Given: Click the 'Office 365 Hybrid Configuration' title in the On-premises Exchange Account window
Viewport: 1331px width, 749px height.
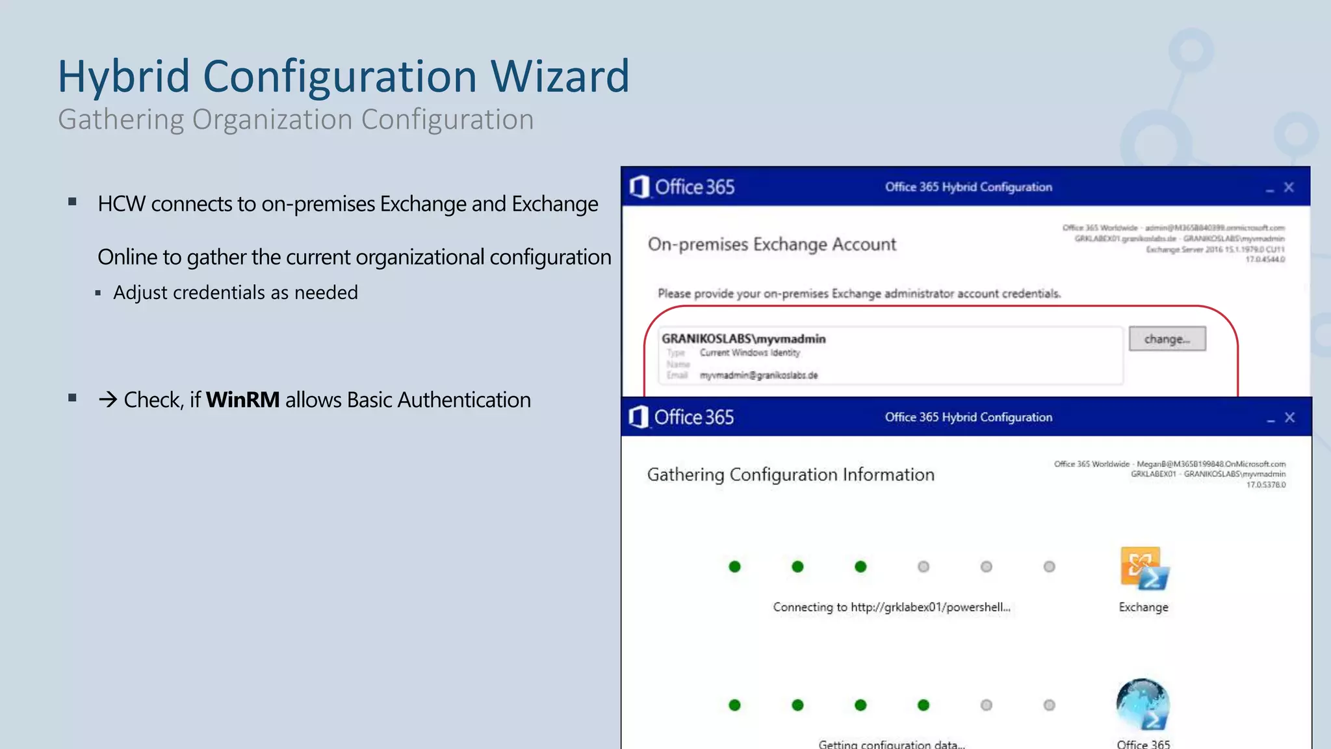Looking at the screenshot, I should 968,187.
